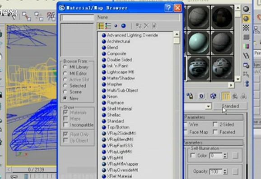
Task: Switch browser to View List mode
Action: pyautogui.click(x=101, y=26)
